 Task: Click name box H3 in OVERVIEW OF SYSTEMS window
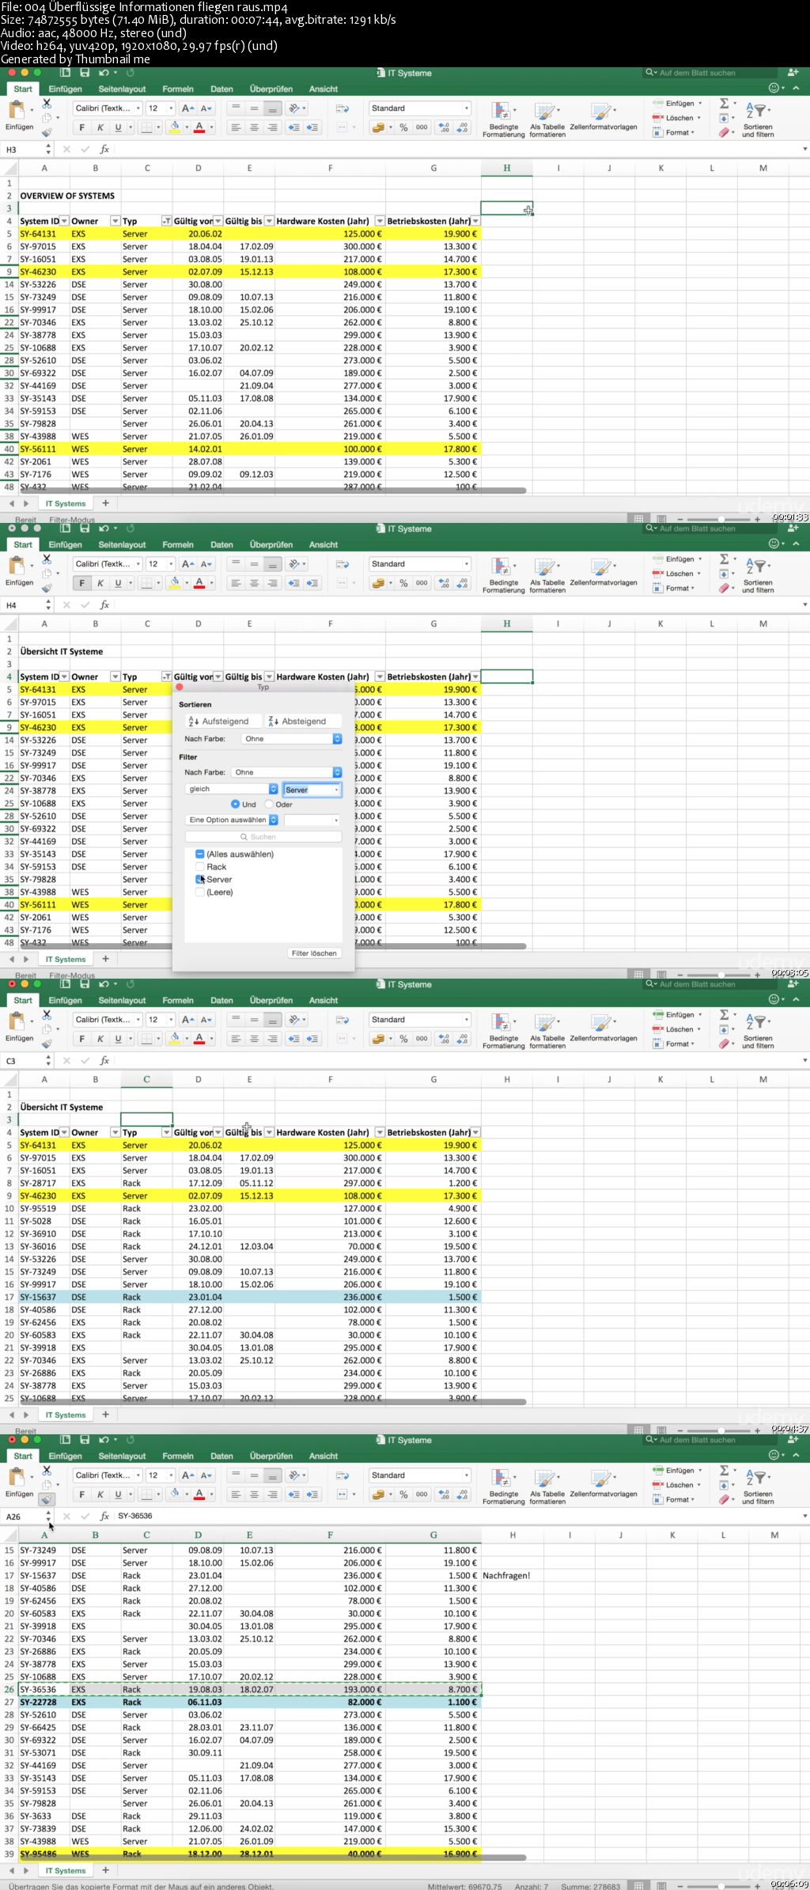[25, 150]
